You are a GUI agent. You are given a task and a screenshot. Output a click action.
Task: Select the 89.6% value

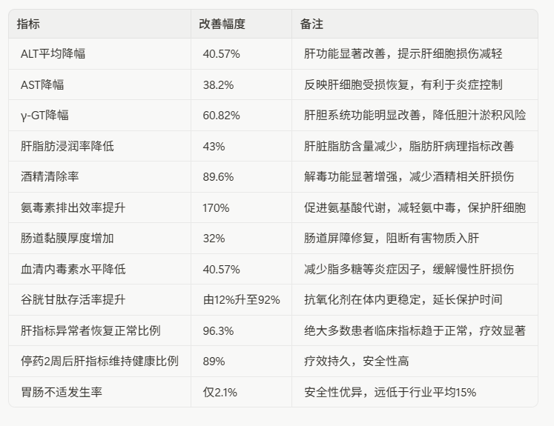pyautogui.click(x=218, y=176)
